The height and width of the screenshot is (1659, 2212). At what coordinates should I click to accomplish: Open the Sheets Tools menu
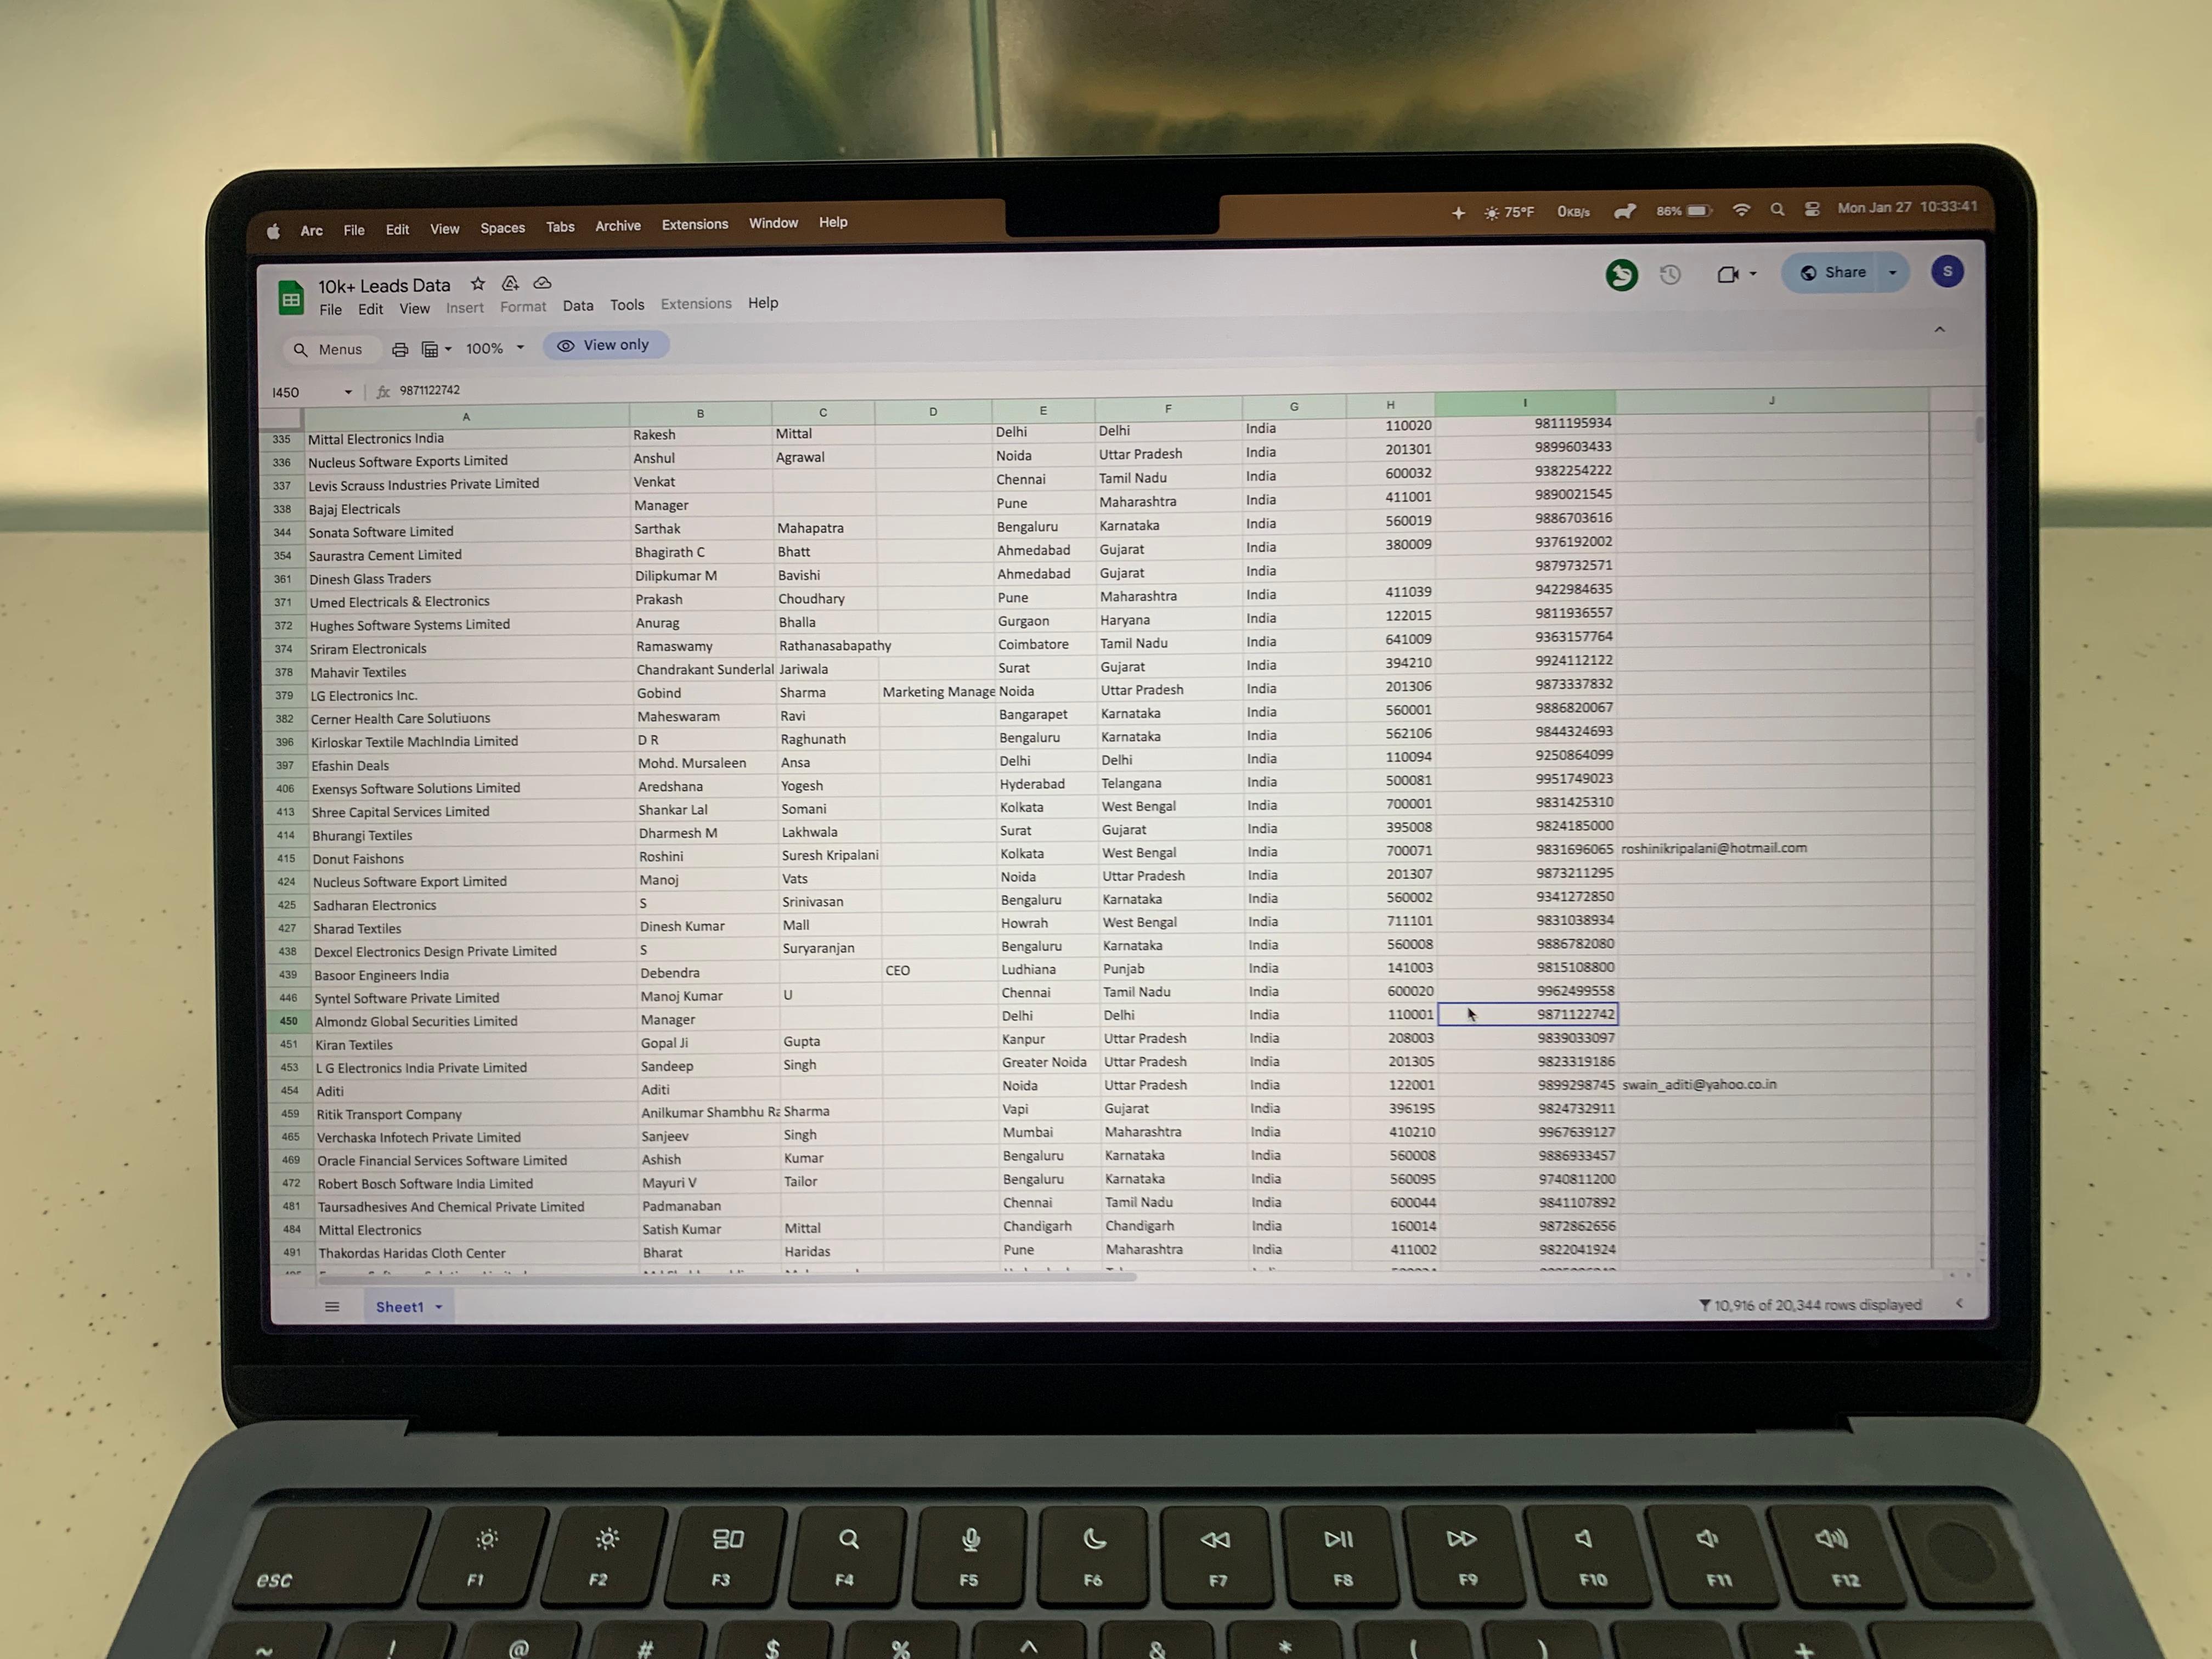627,305
